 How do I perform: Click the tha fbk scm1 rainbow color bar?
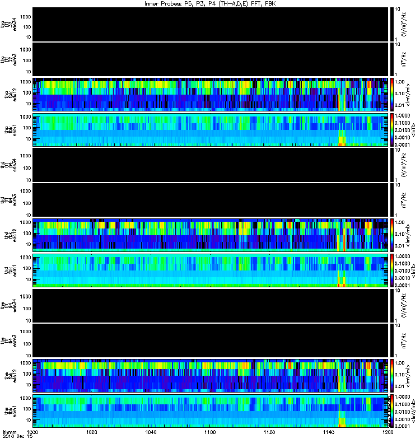[x=391, y=130]
